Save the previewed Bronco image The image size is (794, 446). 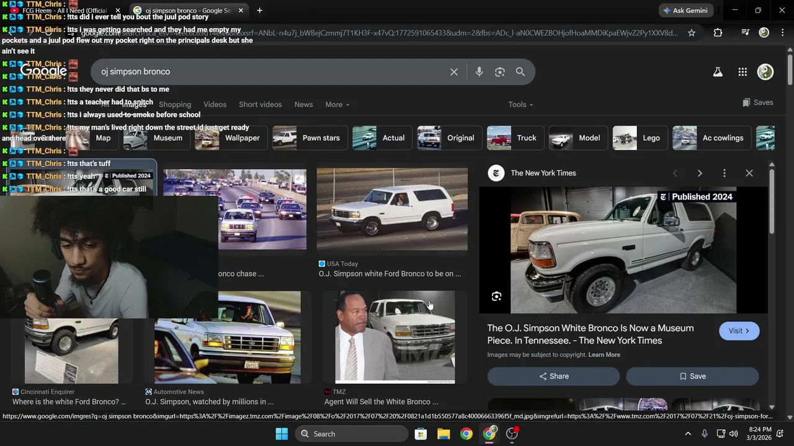click(x=692, y=376)
